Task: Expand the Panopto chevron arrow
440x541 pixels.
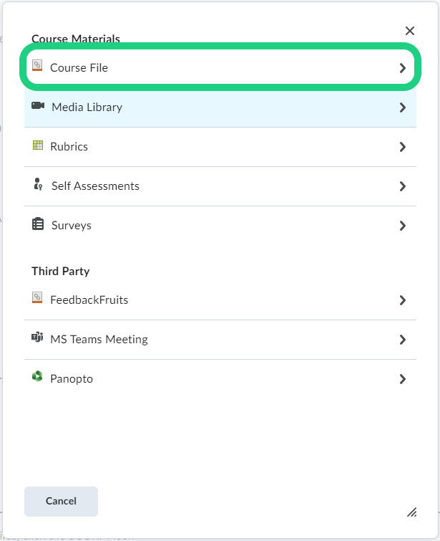Action: (x=403, y=379)
